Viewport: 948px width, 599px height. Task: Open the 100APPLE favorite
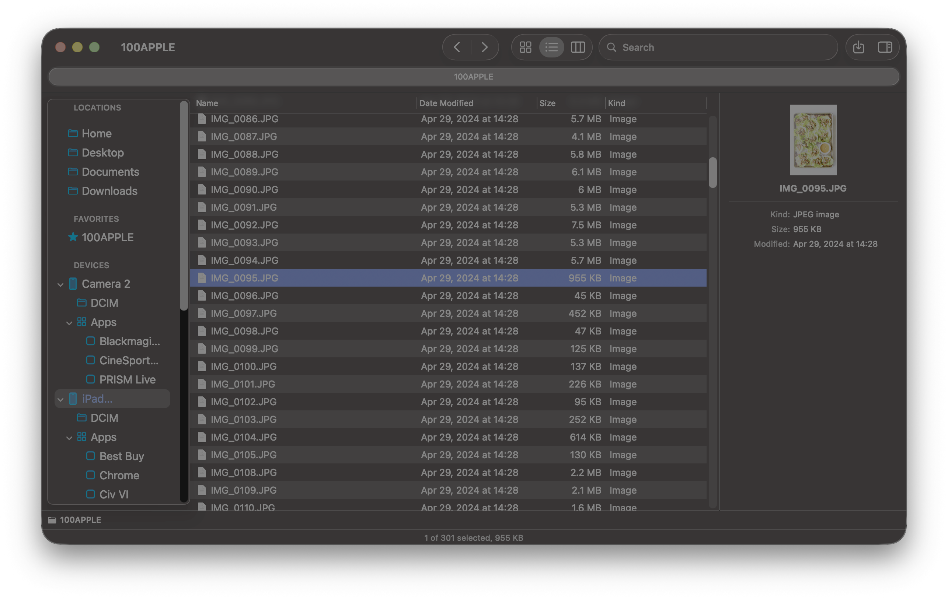pyautogui.click(x=108, y=237)
